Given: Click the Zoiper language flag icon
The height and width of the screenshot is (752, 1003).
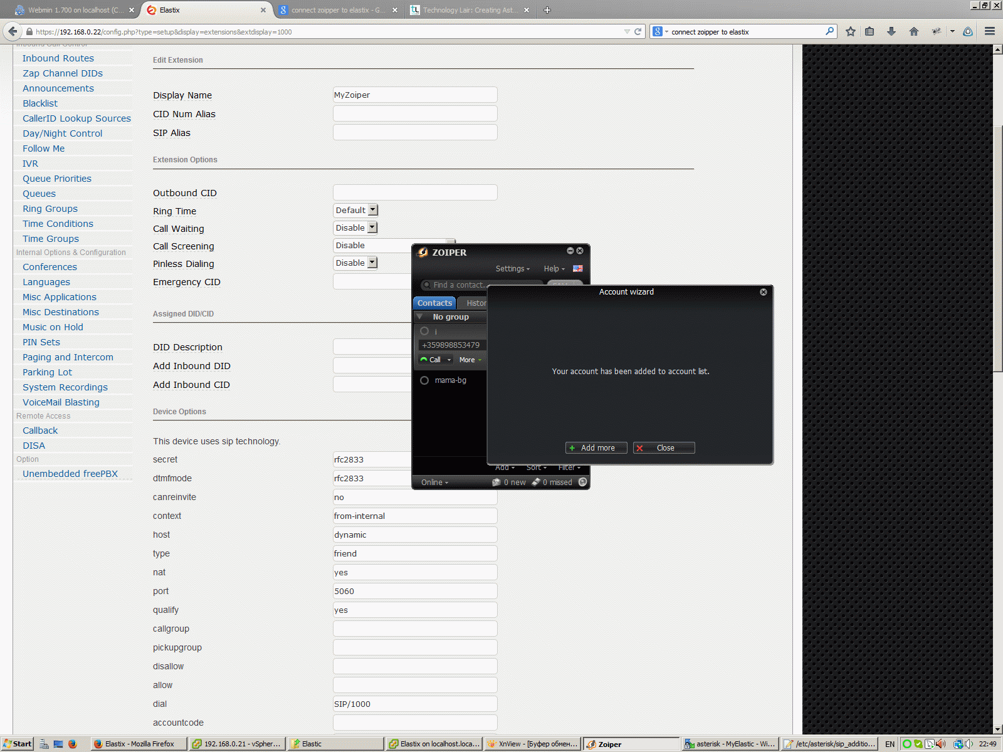Looking at the screenshot, I should tap(578, 269).
